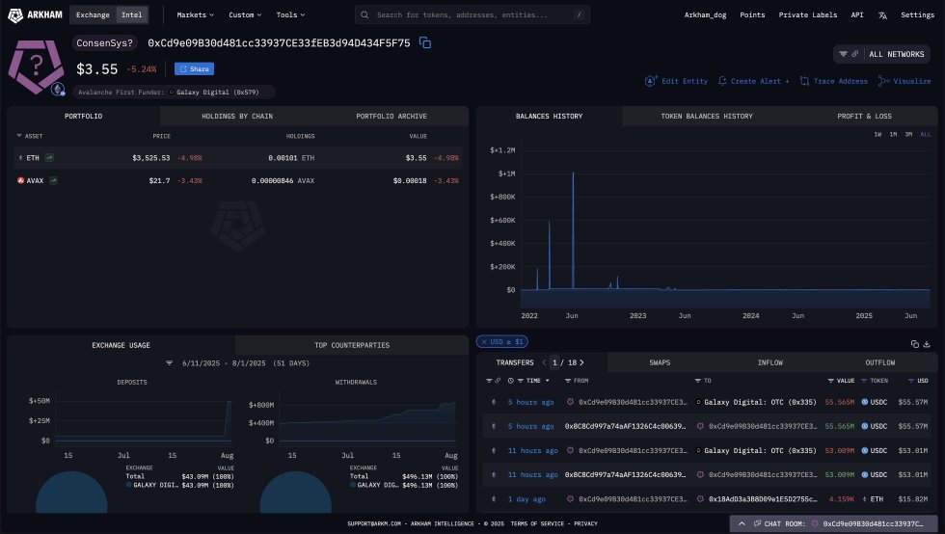Open the Top Counterparties tab
Viewport: 945px width, 534px height.
click(x=352, y=344)
